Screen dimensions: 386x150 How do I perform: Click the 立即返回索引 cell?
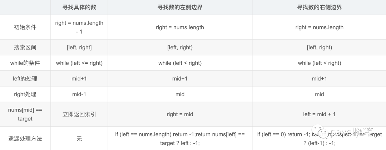79,114
